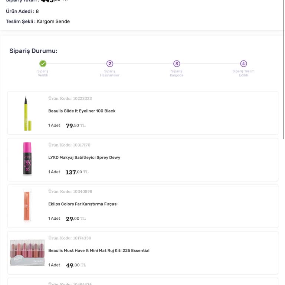
Task: Open Beaulis Glide It Eyeliner 100 Black
Action: pyautogui.click(x=82, y=111)
